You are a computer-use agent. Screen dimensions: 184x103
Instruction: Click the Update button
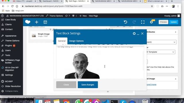pyautogui.click(x=174, y=22)
